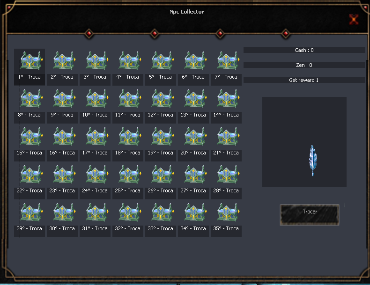
Task: Select the chest icon above 11° - Troca
Action: [130, 99]
